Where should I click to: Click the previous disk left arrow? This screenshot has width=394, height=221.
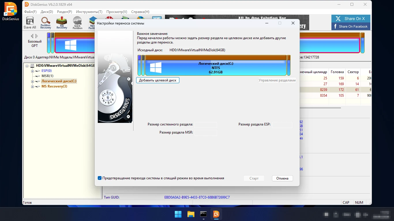coord(32,36)
